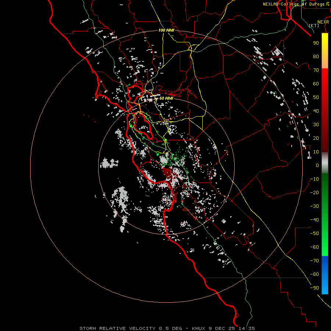
Task: Select the 20 value on velocity scale
Action: coord(316,138)
